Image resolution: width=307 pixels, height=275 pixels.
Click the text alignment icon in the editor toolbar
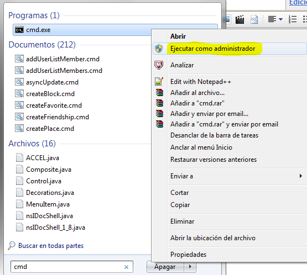272,19
